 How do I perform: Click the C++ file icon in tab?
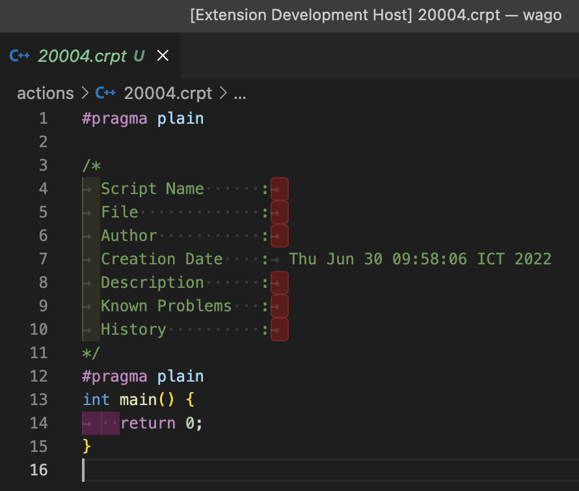pos(20,56)
